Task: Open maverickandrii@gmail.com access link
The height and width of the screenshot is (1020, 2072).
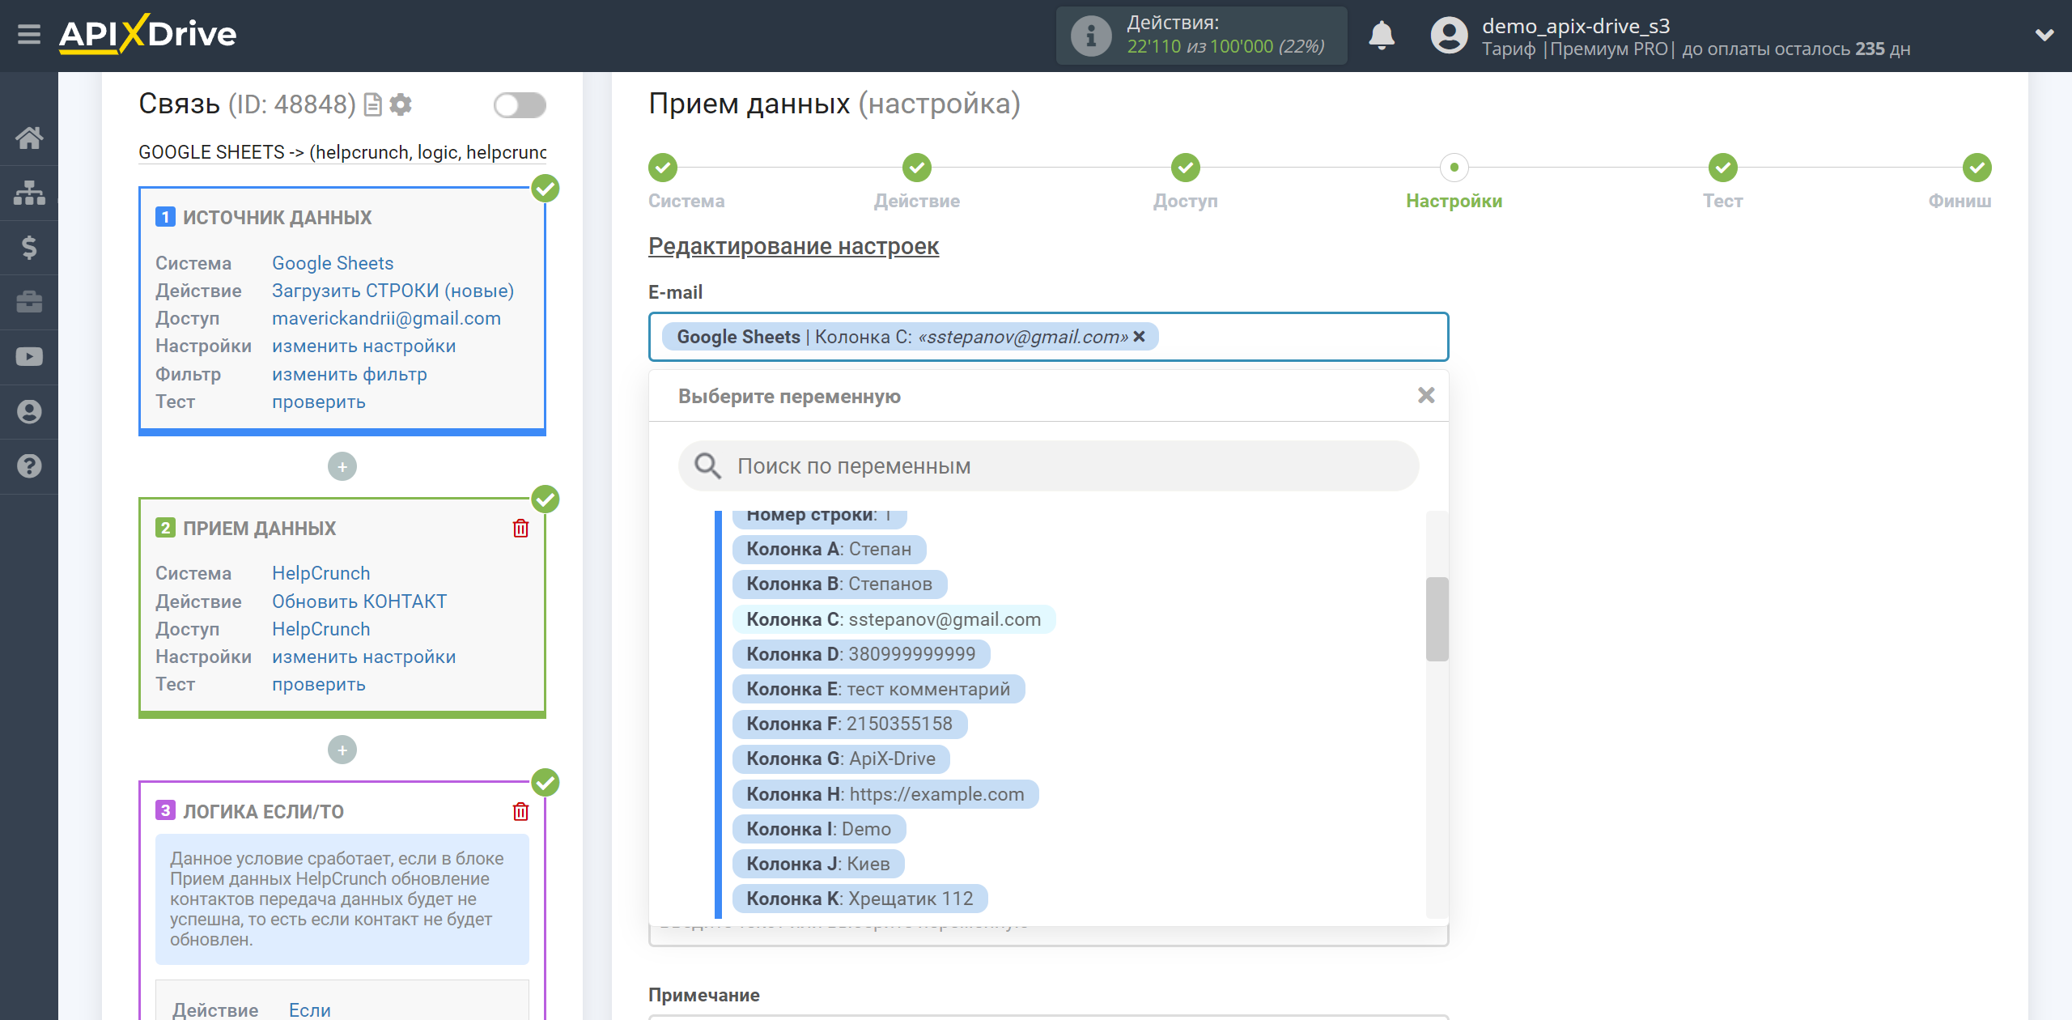Action: [x=386, y=318]
